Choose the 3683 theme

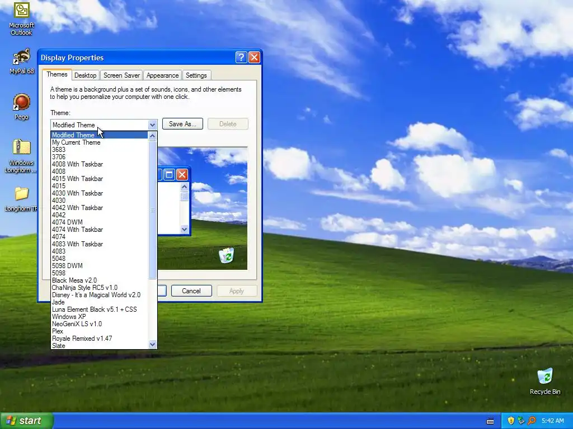[100, 150]
